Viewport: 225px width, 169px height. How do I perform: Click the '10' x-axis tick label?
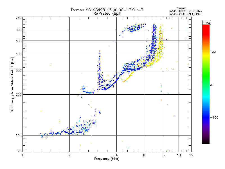179,155
